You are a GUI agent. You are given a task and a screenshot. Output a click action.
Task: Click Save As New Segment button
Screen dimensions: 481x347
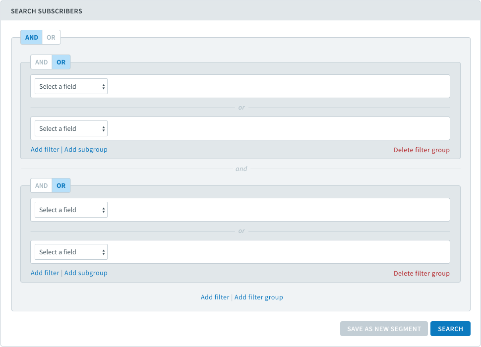click(384, 329)
